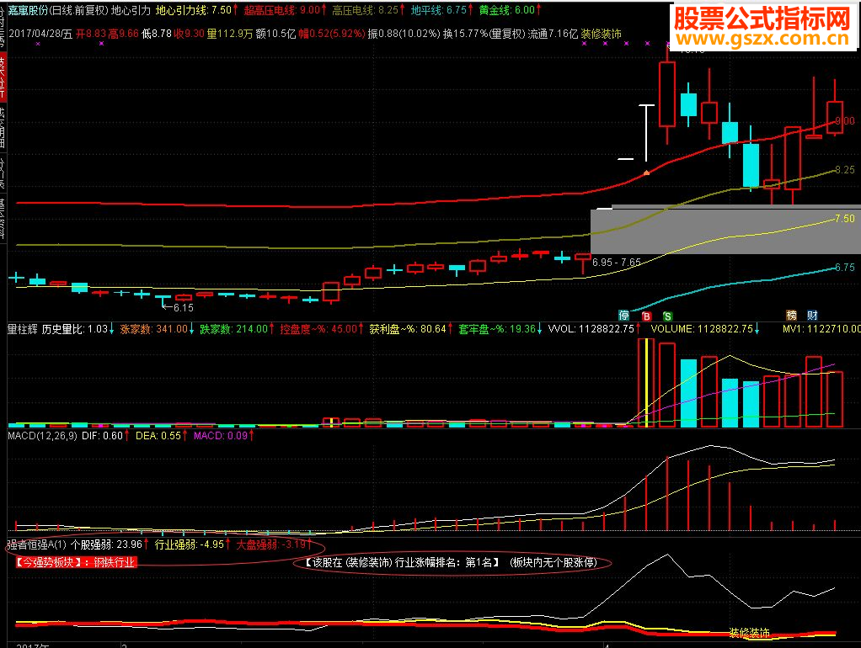Click the 个股强弱: 23.96 value
This screenshot has width=861, height=648.
[110, 544]
